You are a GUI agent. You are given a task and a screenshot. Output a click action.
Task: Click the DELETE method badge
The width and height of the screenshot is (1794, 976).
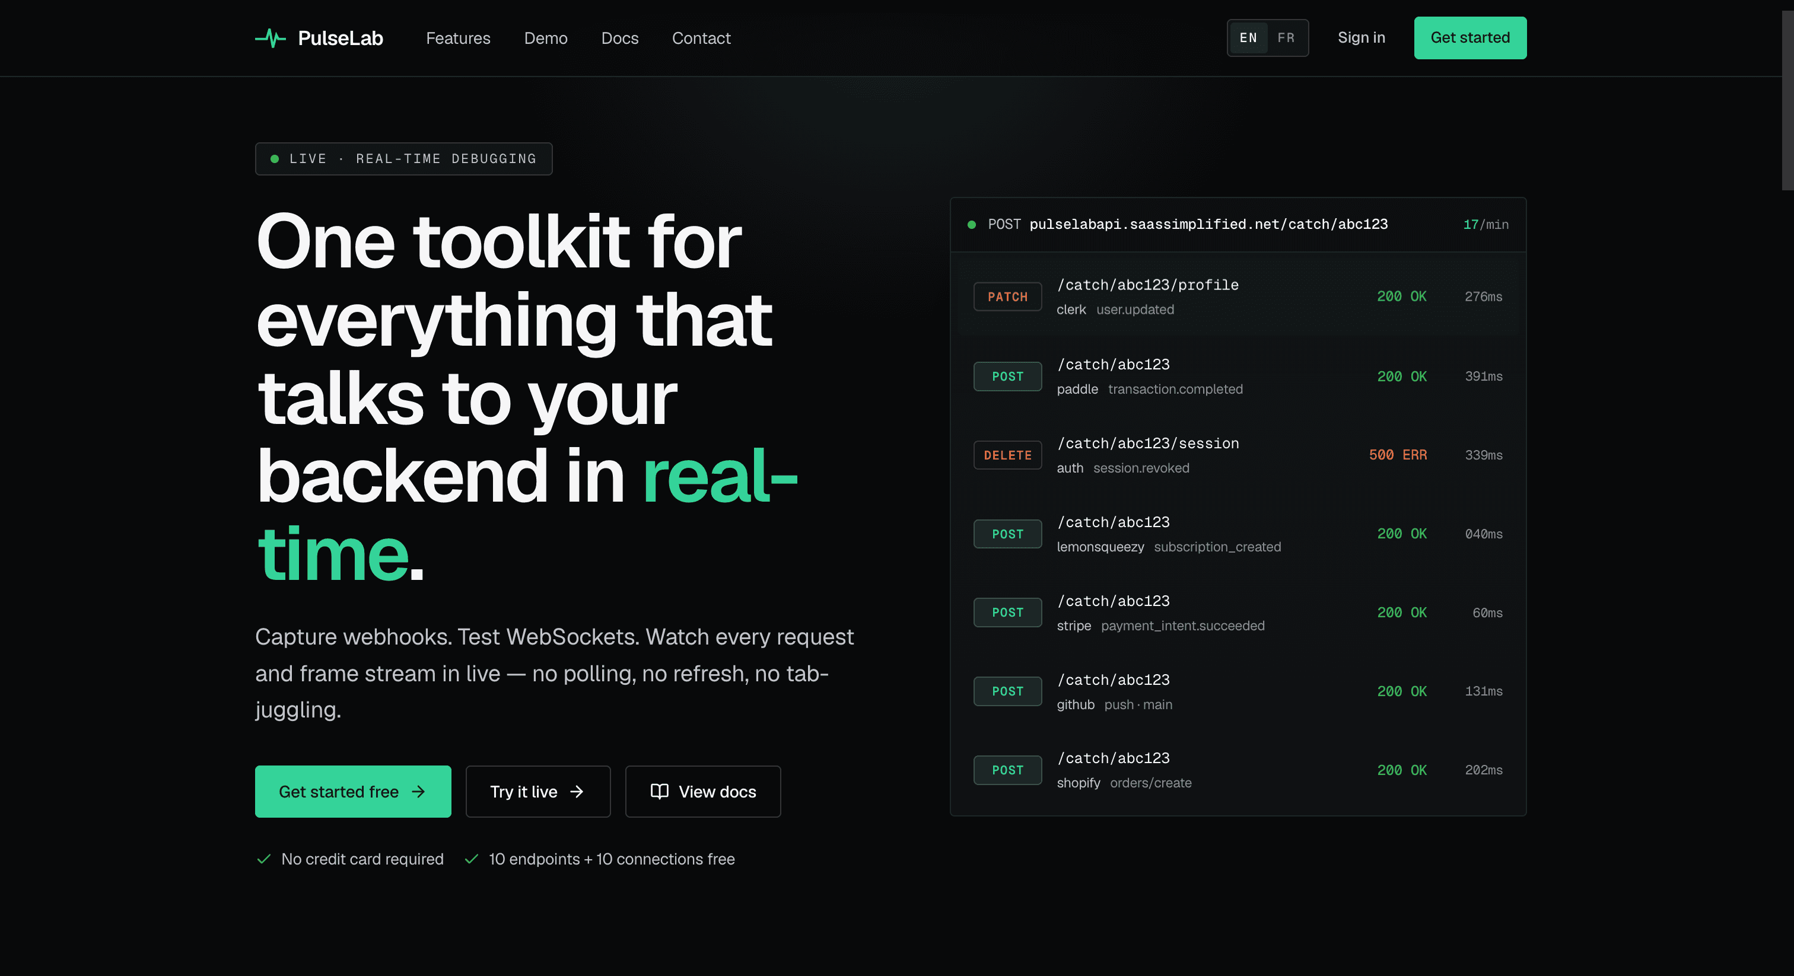[x=1007, y=455]
